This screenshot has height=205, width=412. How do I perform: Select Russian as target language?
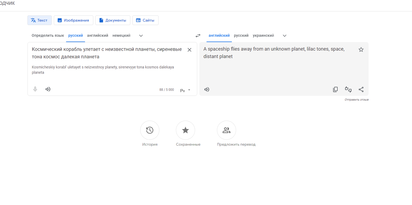[x=241, y=36]
